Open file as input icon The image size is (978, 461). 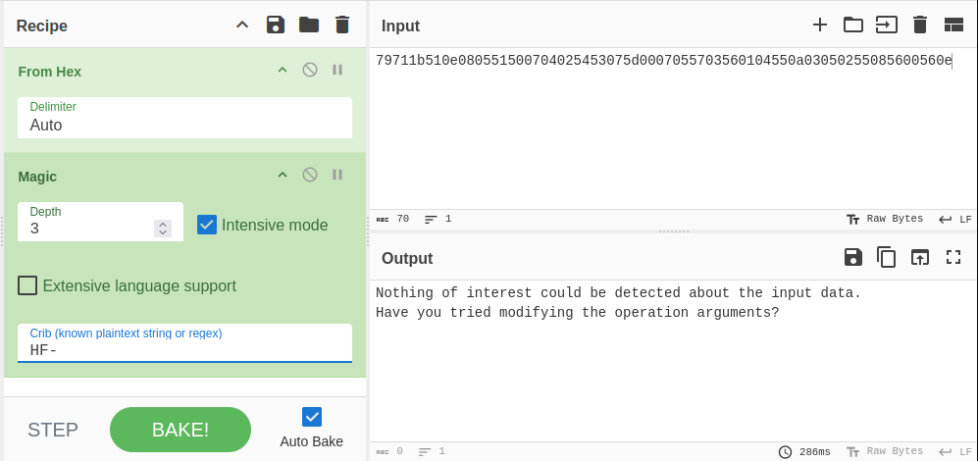pos(853,25)
